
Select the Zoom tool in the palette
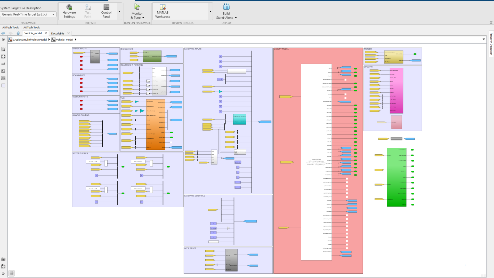3,49
